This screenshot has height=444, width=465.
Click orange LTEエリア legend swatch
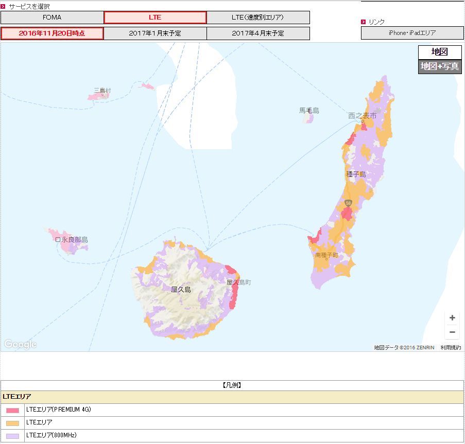pyautogui.click(x=13, y=423)
